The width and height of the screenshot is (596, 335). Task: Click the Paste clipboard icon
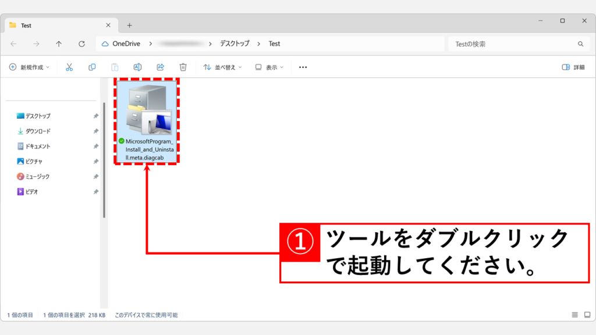[x=115, y=67]
